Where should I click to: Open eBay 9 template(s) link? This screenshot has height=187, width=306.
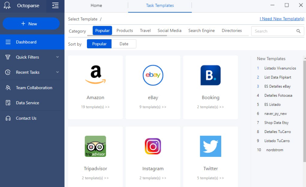click(153, 107)
